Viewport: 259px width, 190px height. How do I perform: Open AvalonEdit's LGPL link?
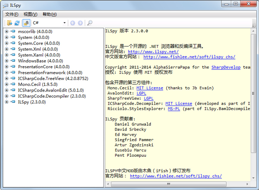tap(142, 93)
